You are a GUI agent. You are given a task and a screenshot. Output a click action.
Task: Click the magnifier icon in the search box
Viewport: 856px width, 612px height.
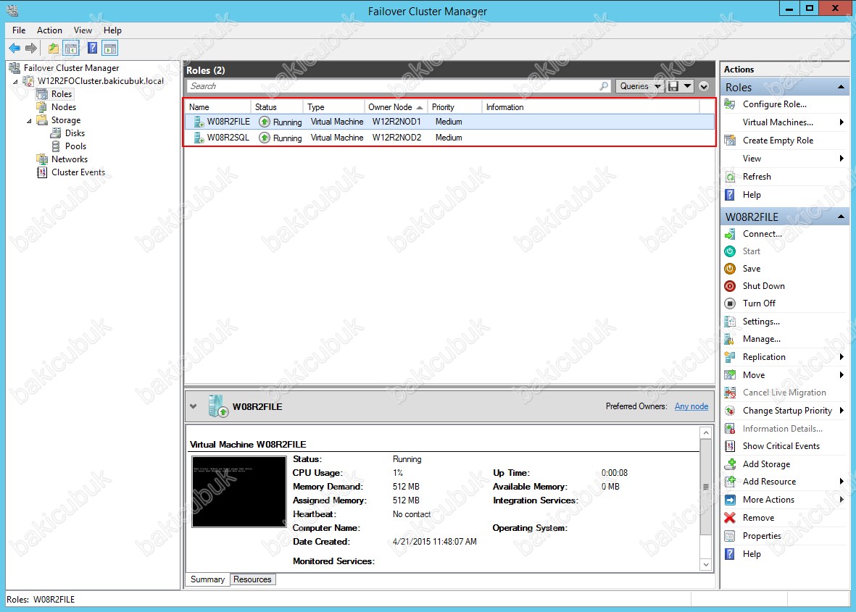point(604,86)
